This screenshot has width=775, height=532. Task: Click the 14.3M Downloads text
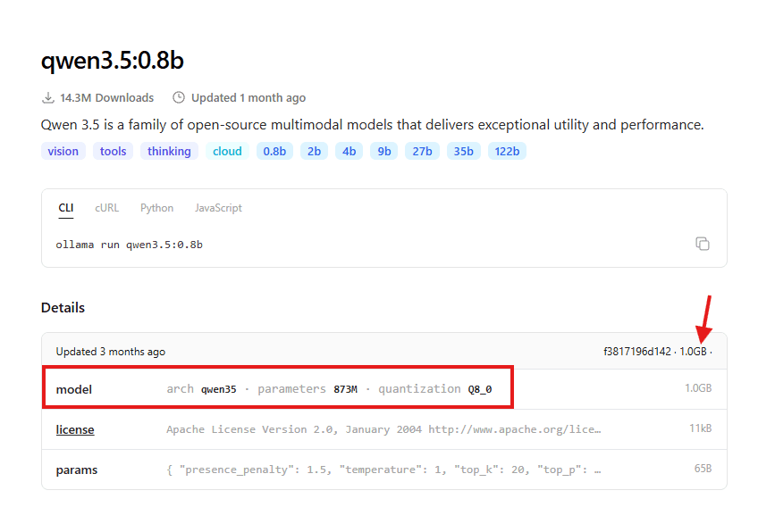click(106, 97)
